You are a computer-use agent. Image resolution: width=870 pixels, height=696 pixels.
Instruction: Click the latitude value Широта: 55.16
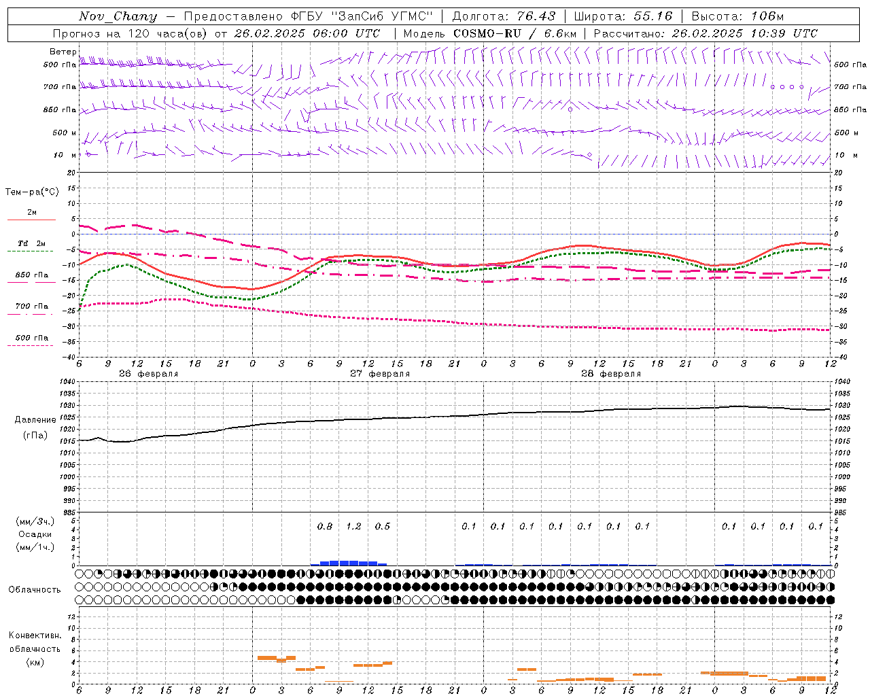[623, 16]
